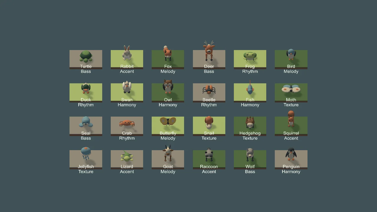377x212 pixels.
Task: Click the 'Rhythm' label under Duck
Action: pyautogui.click(x=86, y=105)
